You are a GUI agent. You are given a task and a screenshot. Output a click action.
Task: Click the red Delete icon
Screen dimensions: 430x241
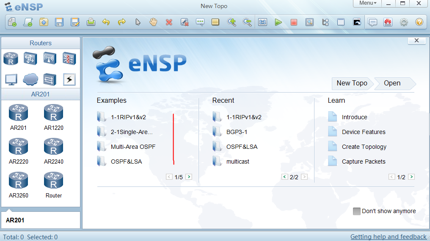click(169, 22)
